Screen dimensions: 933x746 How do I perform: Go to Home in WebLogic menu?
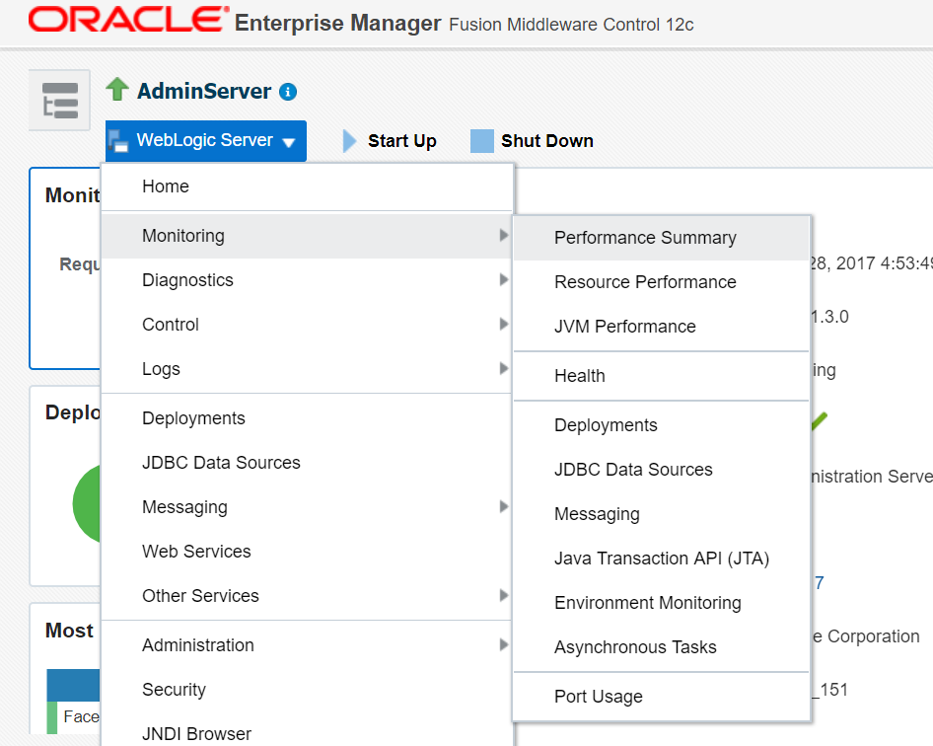tap(166, 186)
